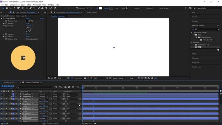Click the white Fill color swatch
The width and height of the screenshot is (222, 125).
pyautogui.click(x=101, y=8)
